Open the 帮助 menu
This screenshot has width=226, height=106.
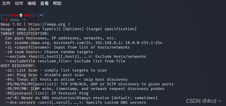coord(57,3)
